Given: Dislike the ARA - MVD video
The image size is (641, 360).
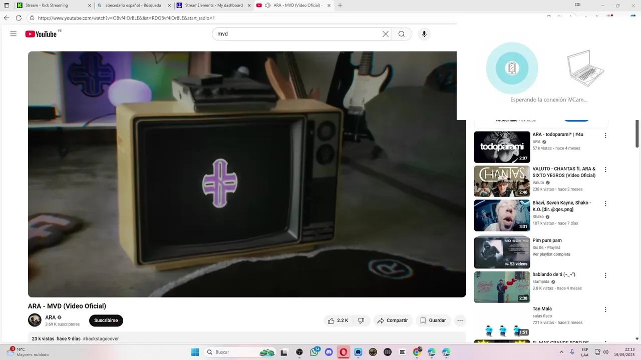Looking at the screenshot, I should (361, 320).
